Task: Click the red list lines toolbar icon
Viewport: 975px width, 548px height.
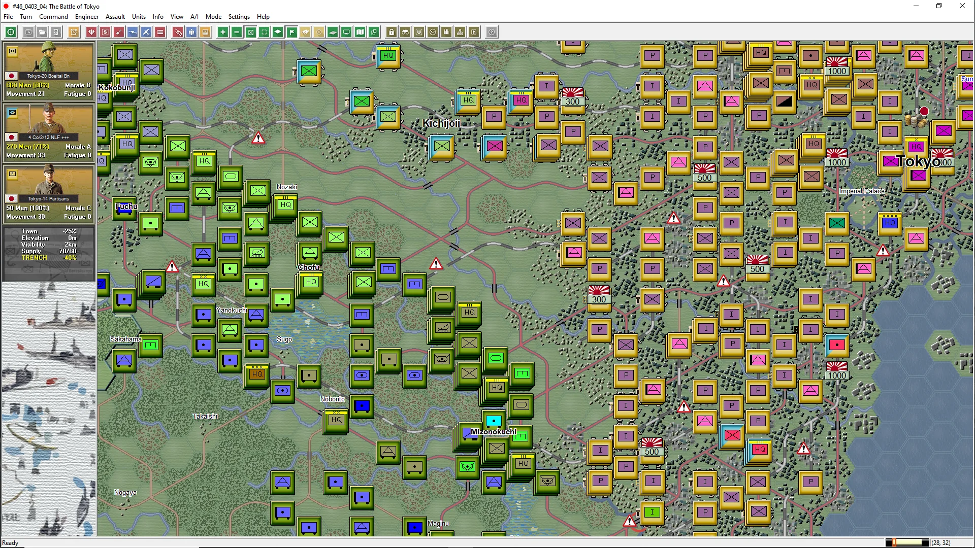Action: pos(160,32)
